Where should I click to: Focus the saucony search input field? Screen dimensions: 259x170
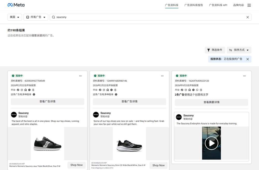pyautogui.click(x=149, y=17)
